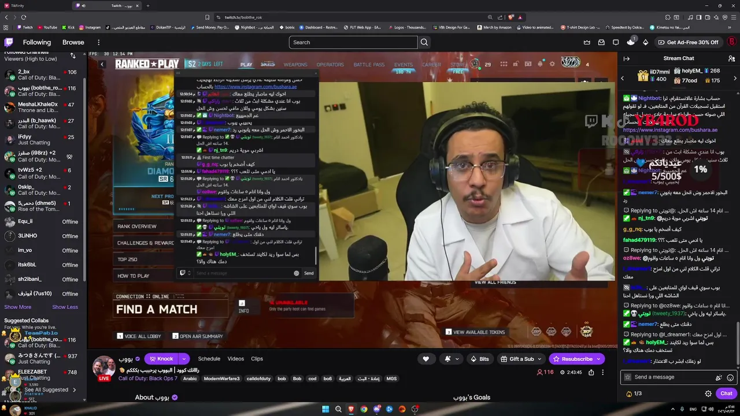Click the Bits button under stream

pyautogui.click(x=479, y=359)
